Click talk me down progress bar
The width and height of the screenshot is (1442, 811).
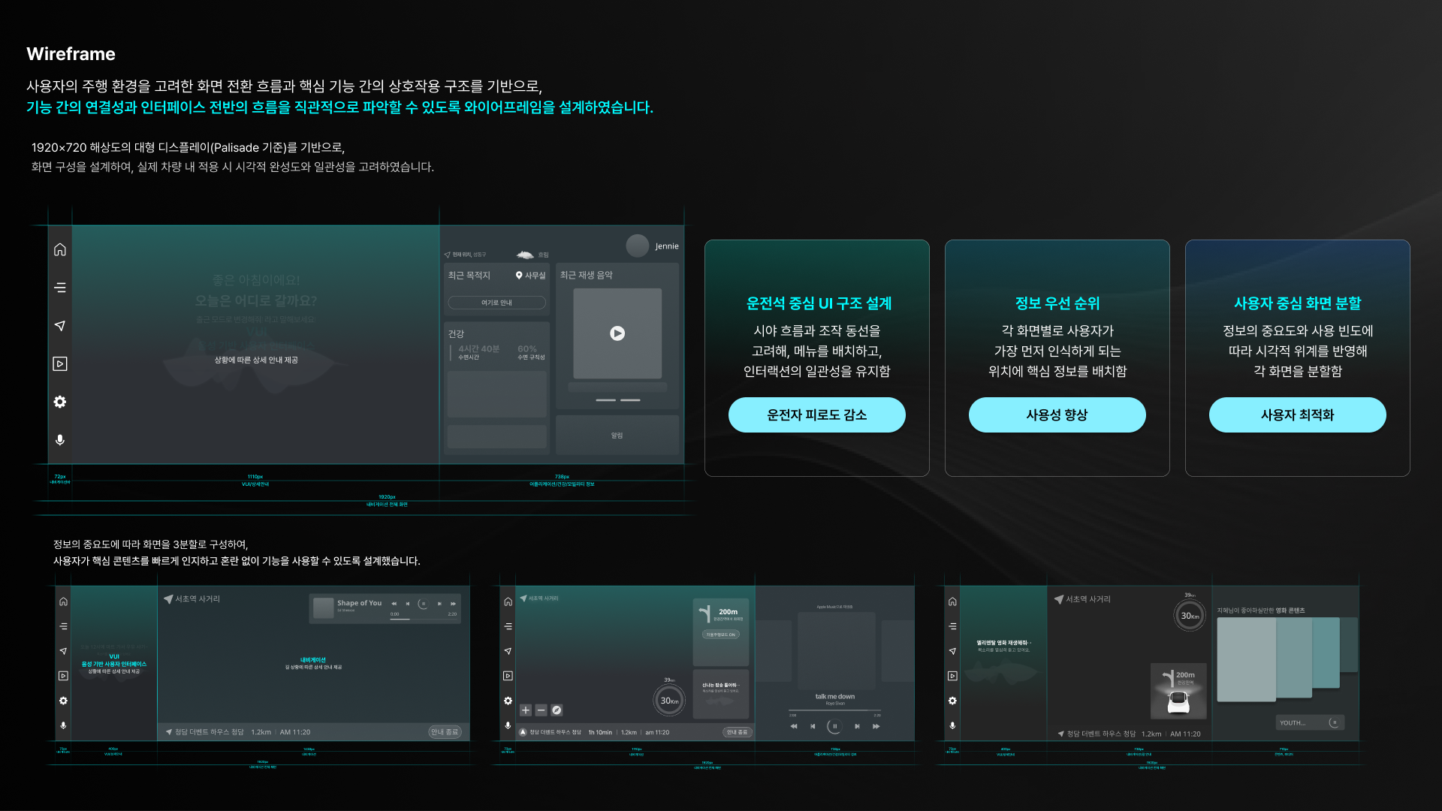tap(834, 710)
